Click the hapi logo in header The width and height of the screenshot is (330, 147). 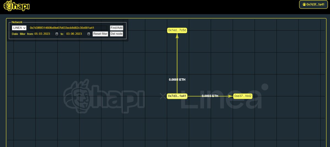click(16, 6)
